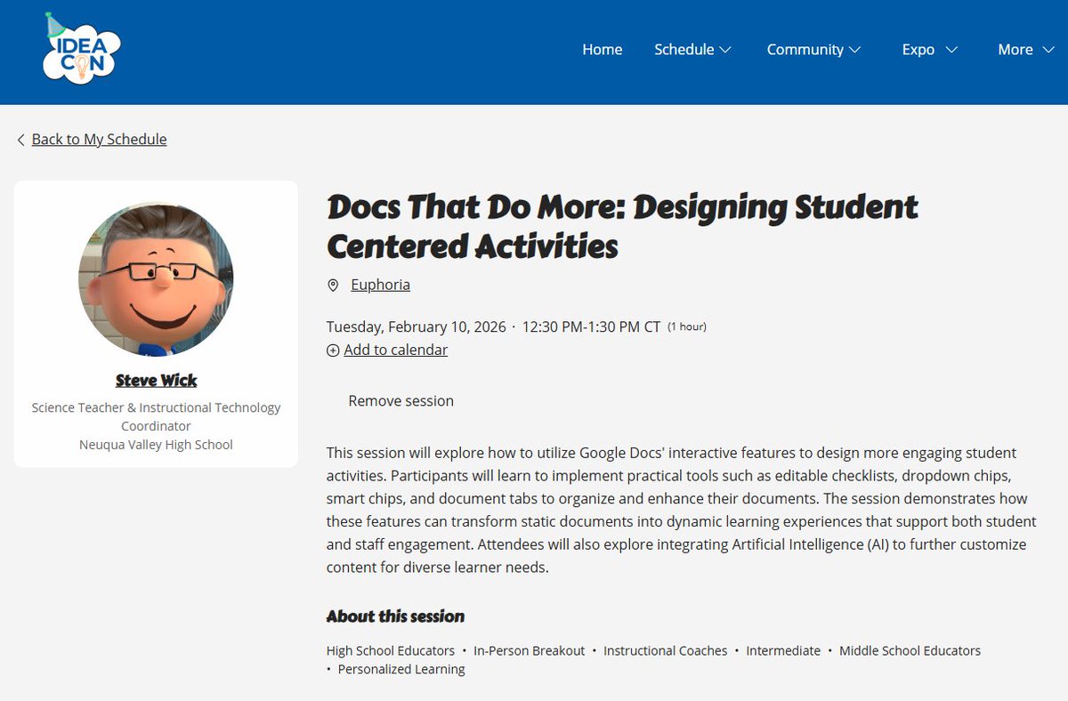
Task: Click the Personalized Learning tag
Action: [401, 669]
